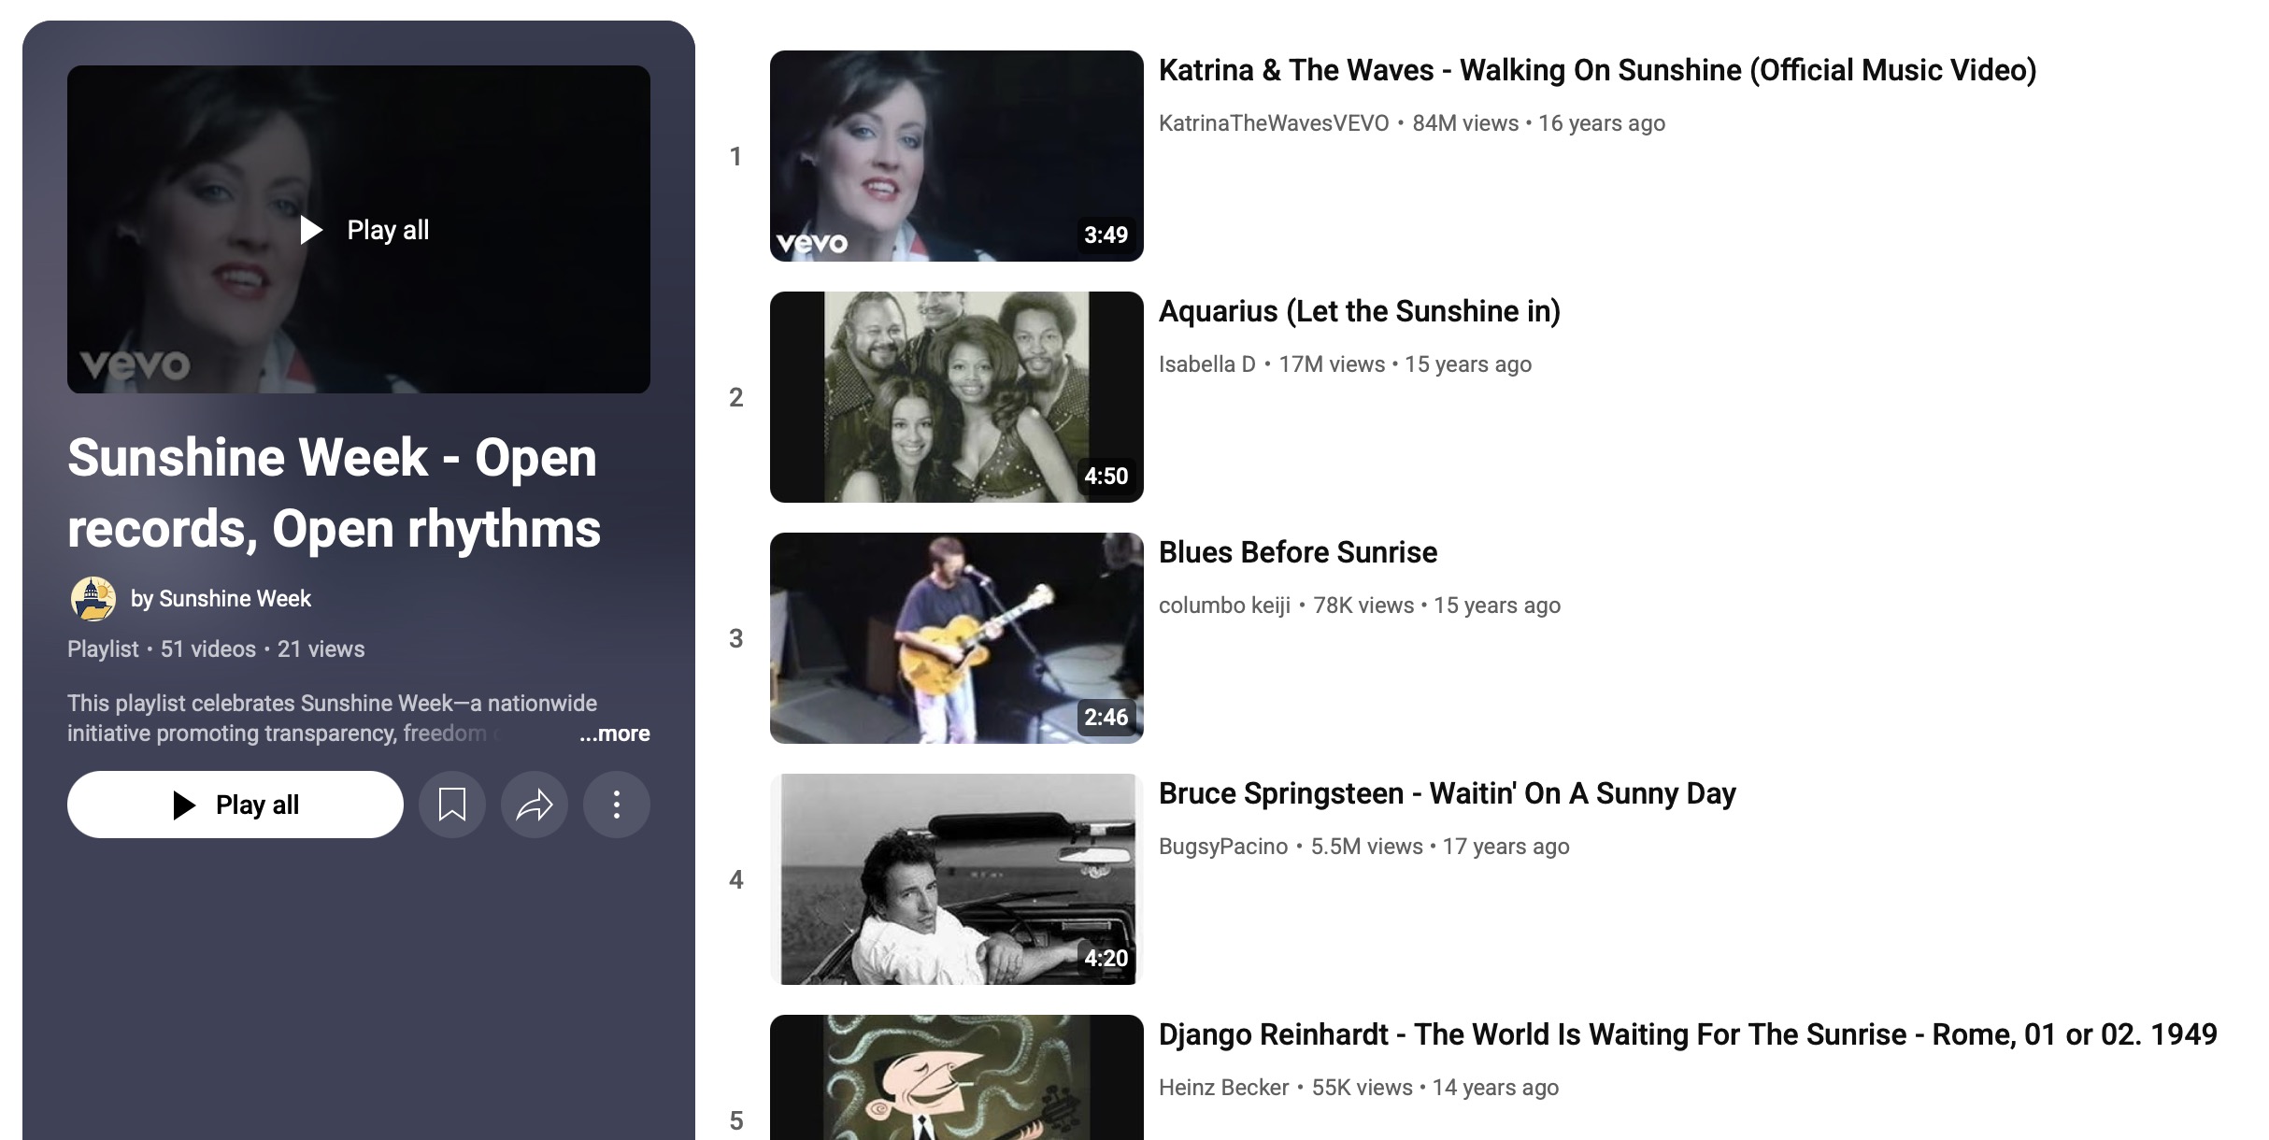Click the 4:20 duration badge
2269x1140 pixels.
coord(1106,958)
